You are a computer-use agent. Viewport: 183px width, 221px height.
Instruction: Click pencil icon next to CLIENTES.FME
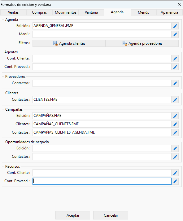coord(175,100)
